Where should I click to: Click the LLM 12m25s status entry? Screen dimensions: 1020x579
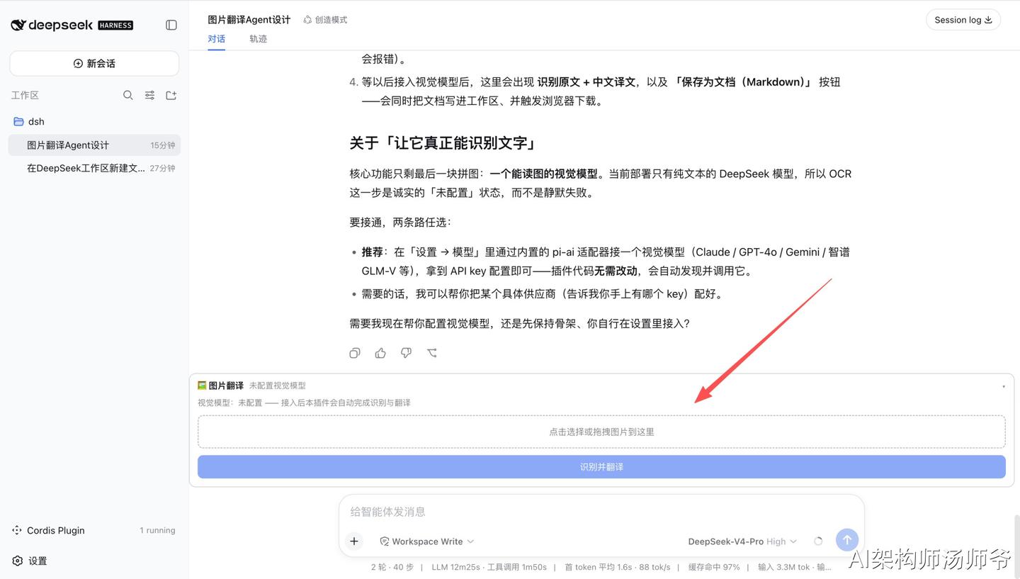(x=455, y=567)
